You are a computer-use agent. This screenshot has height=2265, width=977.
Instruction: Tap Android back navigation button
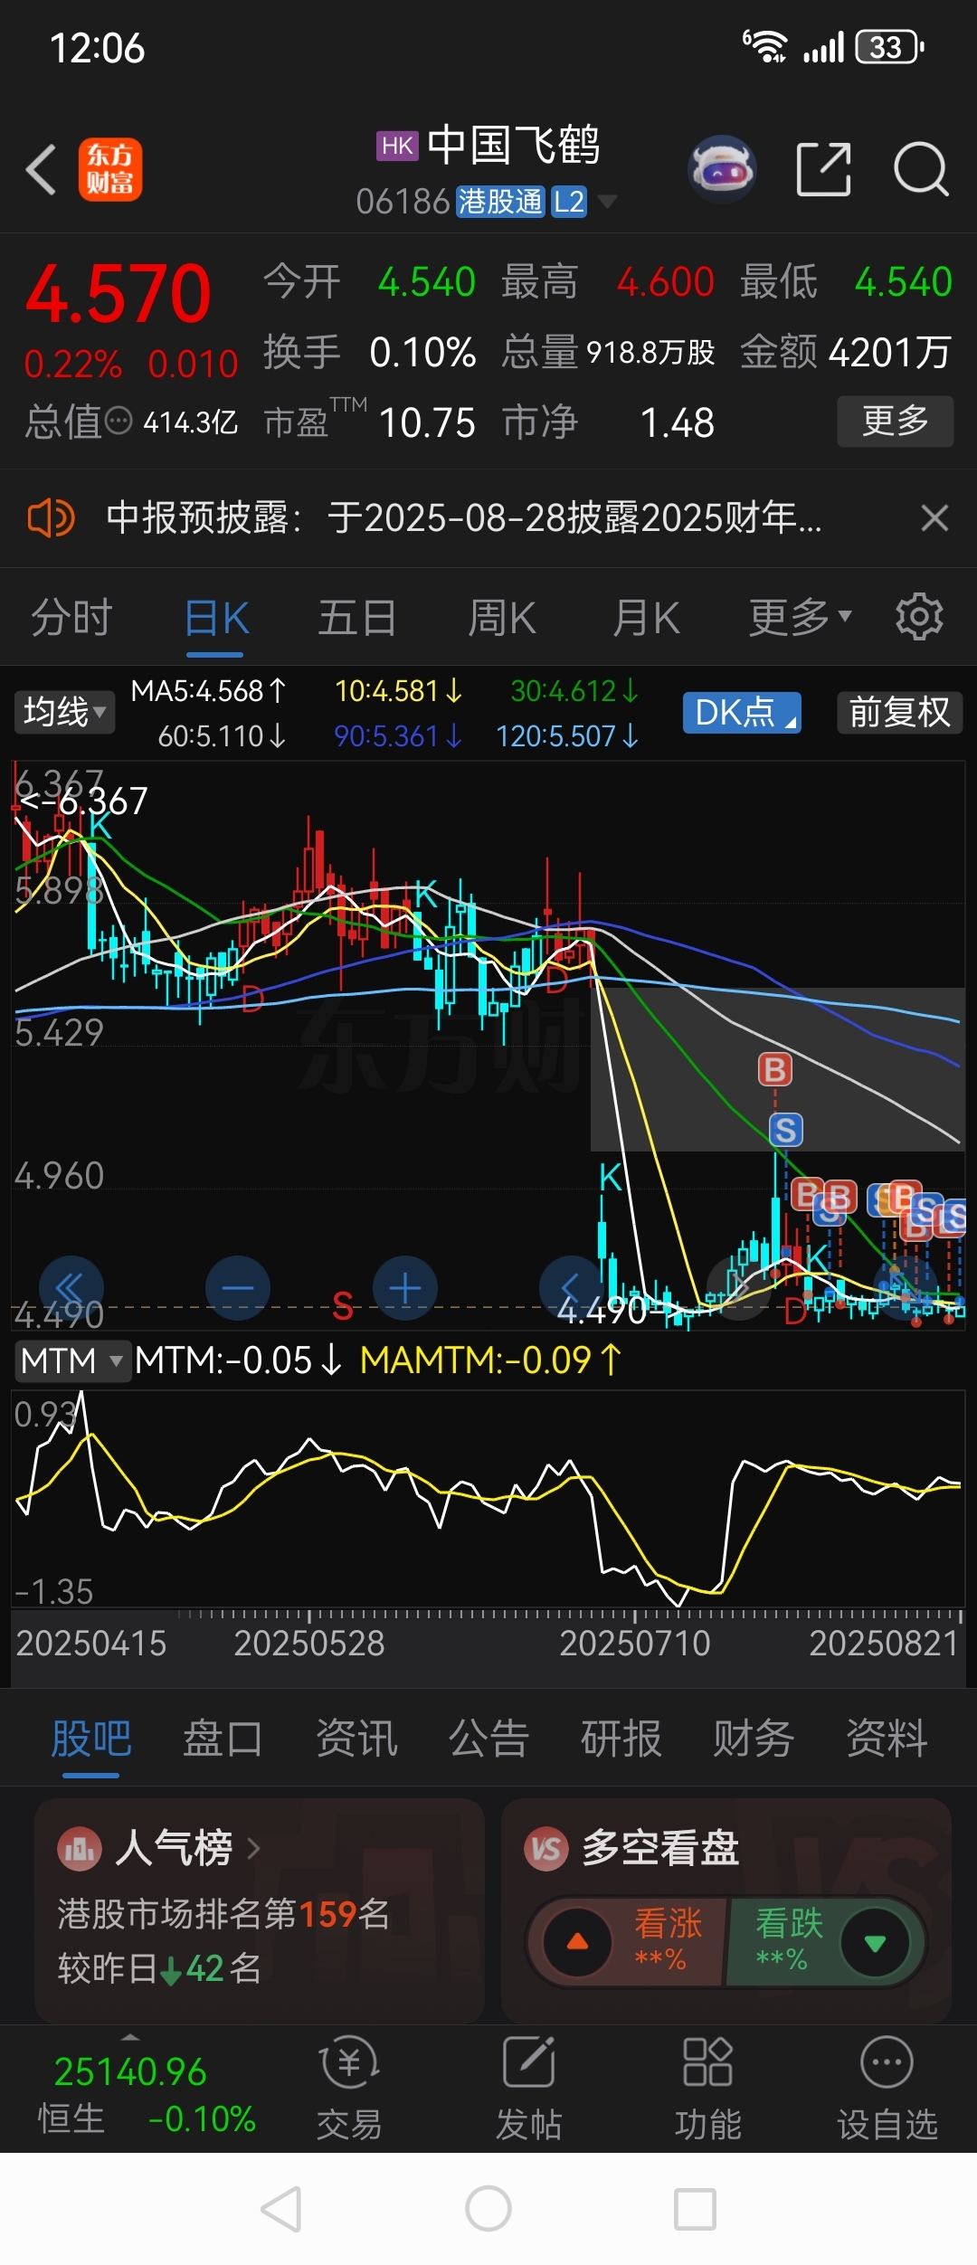click(281, 2210)
